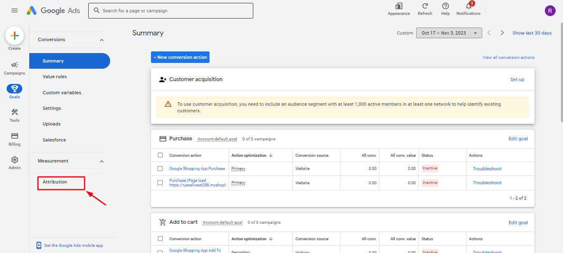Open Tools in the sidebar
This screenshot has height=253, width=563.
pyautogui.click(x=14, y=115)
